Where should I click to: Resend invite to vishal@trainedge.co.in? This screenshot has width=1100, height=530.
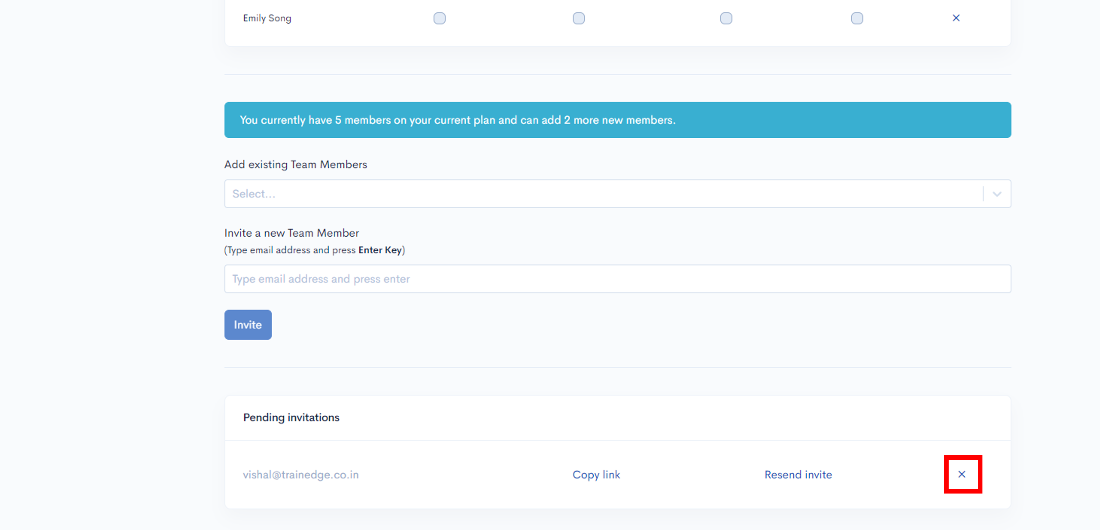(x=798, y=474)
